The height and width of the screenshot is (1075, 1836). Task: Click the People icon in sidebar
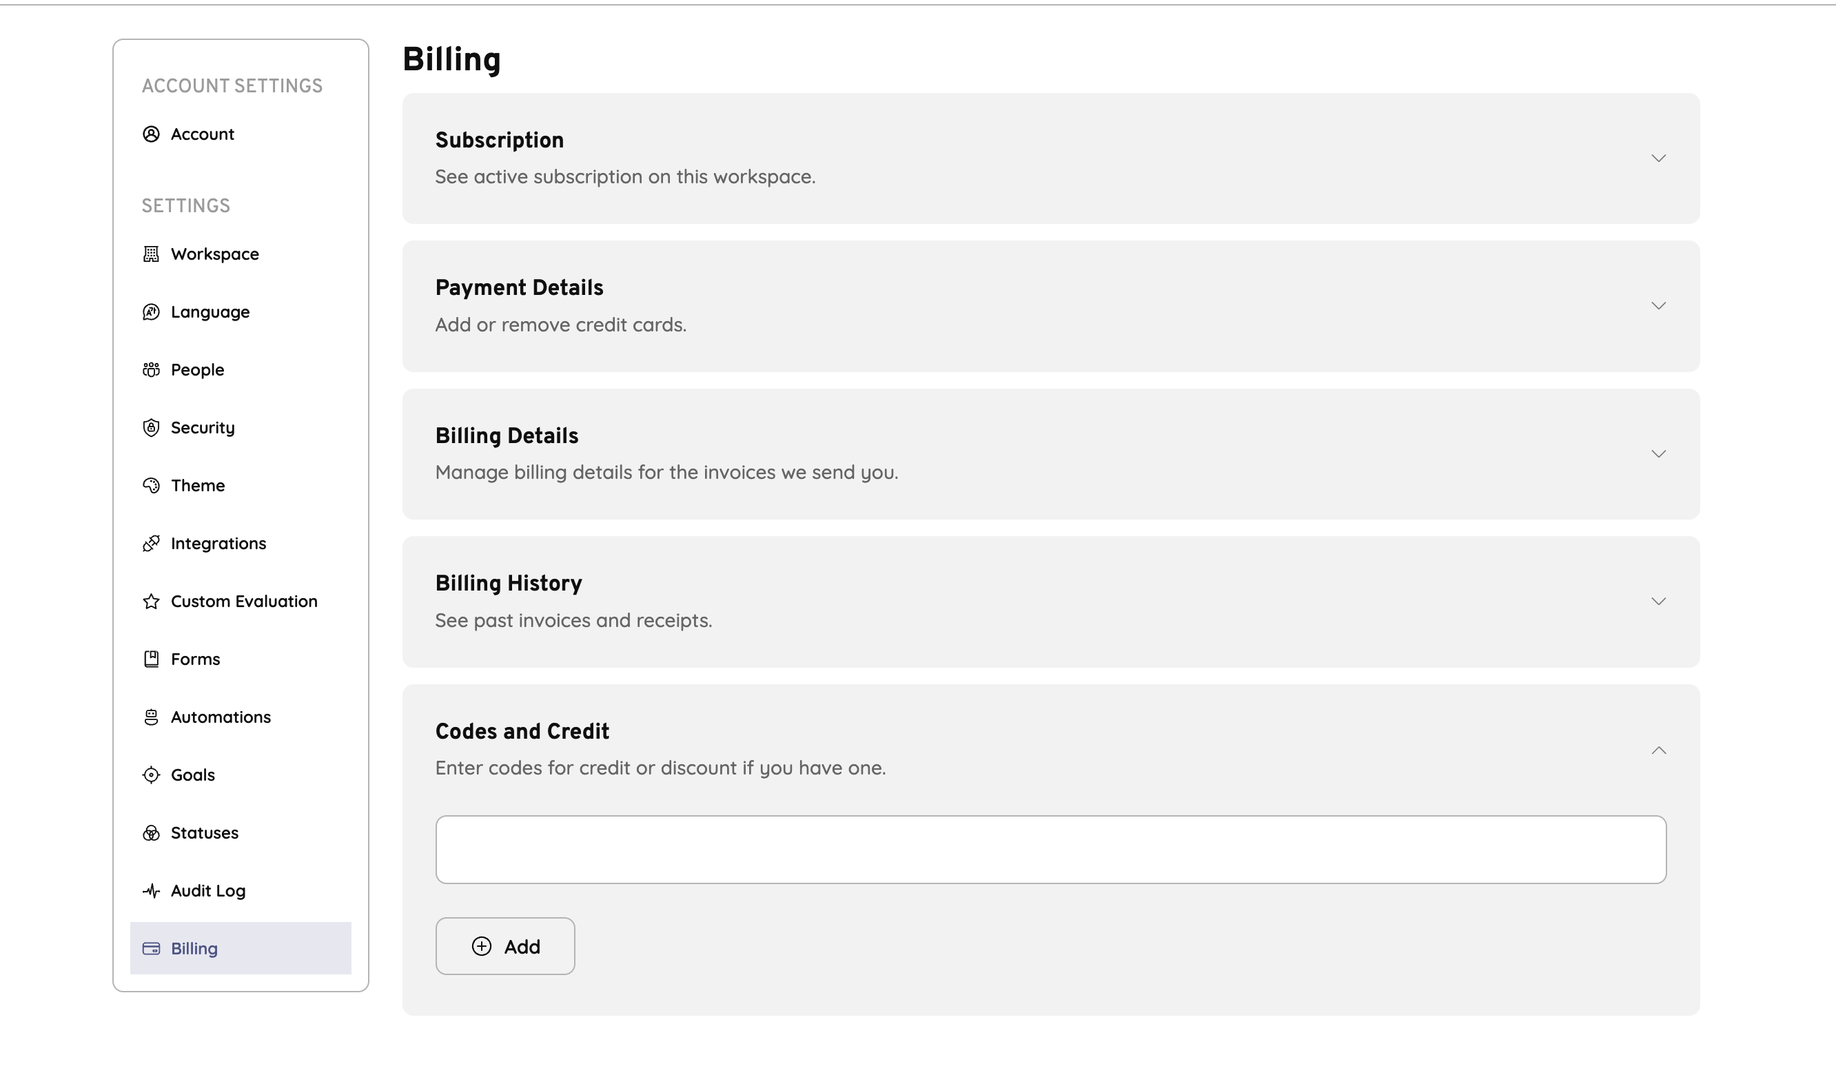pos(151,369)
